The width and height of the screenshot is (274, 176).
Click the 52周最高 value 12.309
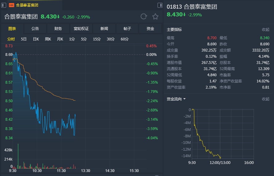point(263,69)
